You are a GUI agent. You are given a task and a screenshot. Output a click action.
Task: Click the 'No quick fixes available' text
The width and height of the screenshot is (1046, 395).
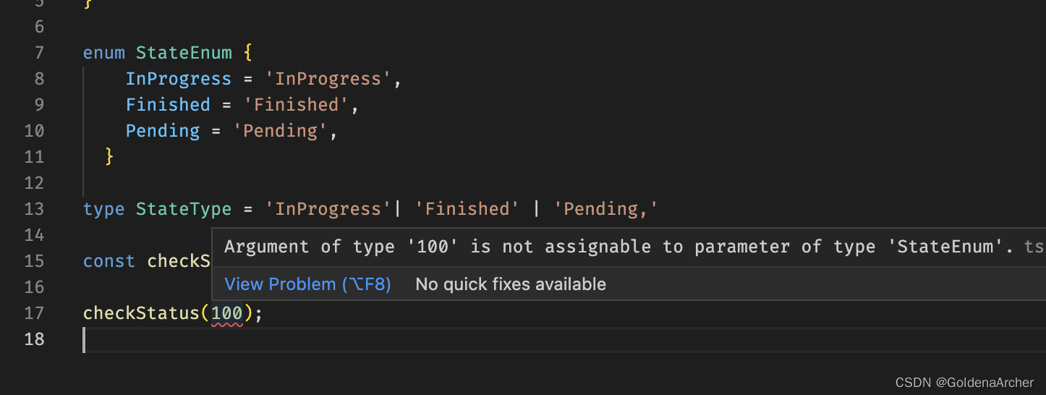(x=511, y=284)
